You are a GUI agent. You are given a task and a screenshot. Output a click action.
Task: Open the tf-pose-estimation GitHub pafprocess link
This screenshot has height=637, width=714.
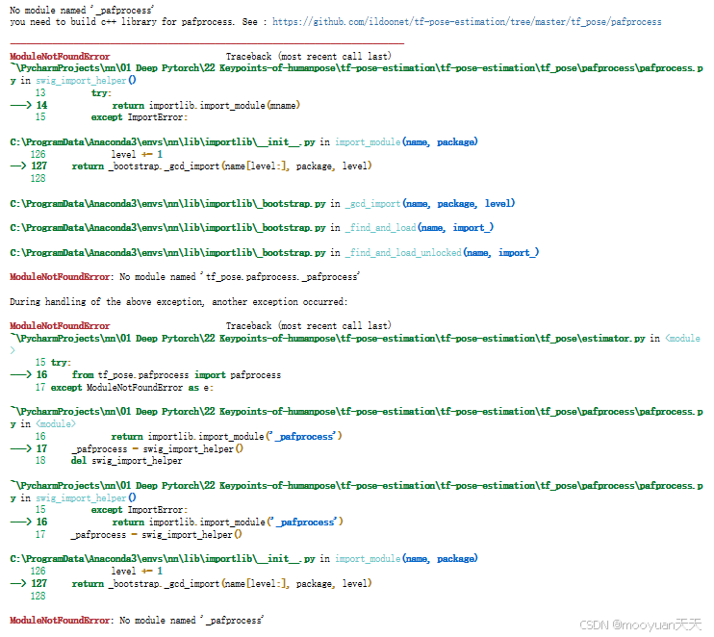467,22
